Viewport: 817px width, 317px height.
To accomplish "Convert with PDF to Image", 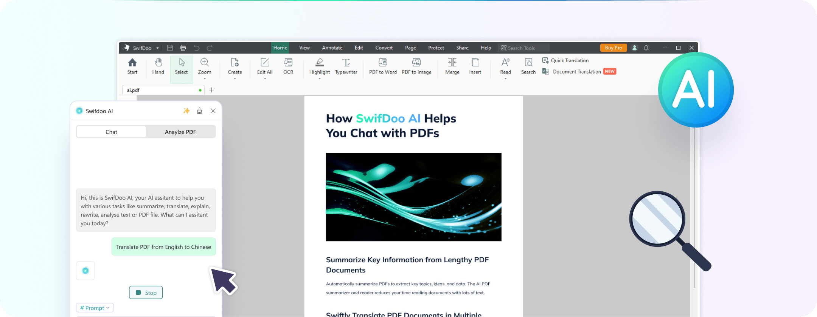I will 416,66.
